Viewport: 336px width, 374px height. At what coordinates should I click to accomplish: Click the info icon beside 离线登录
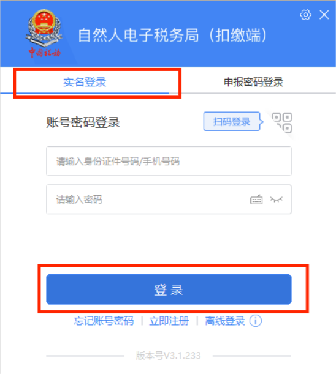click(x=256, y=321)
